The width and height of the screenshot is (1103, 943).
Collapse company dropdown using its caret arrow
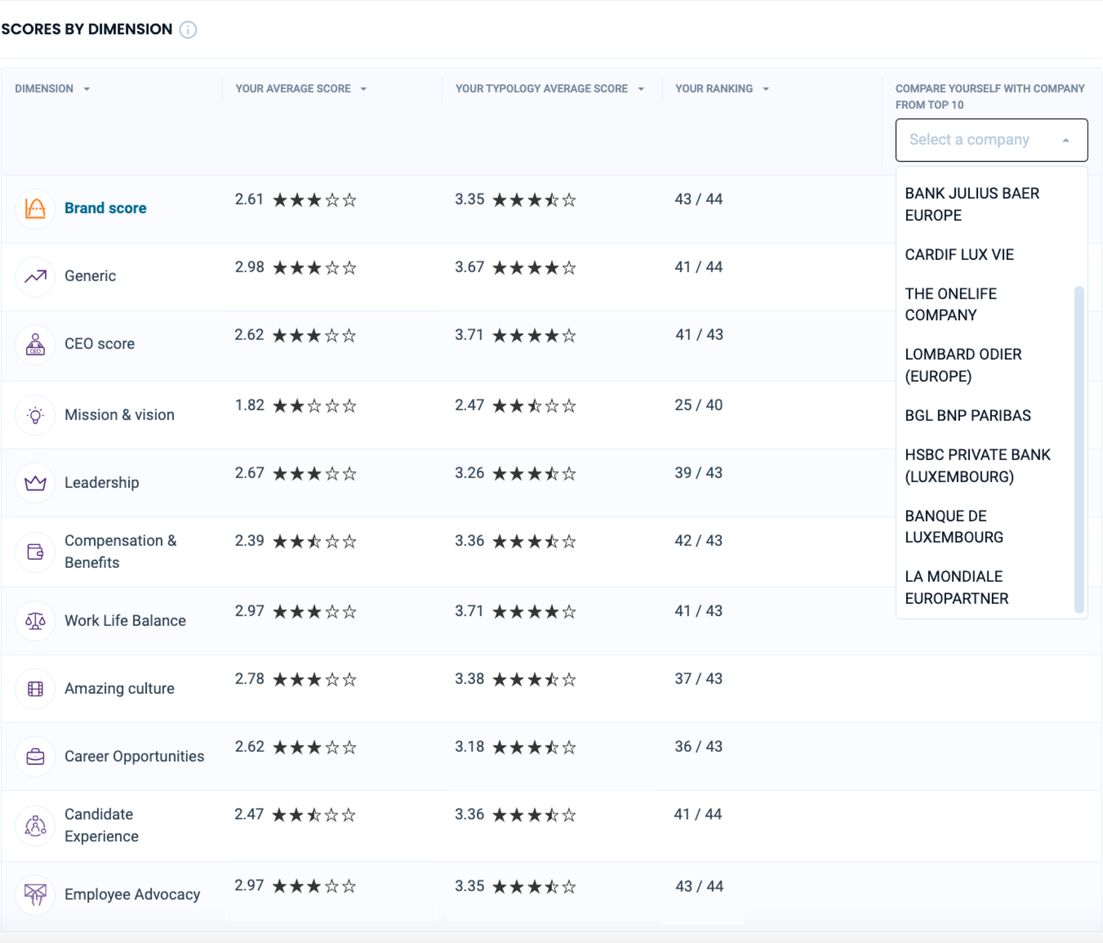(x=1066, y=140)
